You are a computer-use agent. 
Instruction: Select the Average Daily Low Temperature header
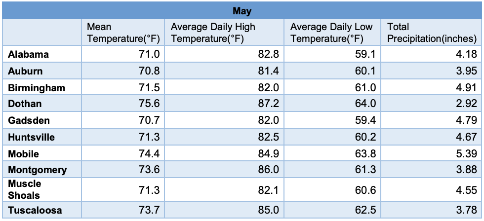(332, 33)
